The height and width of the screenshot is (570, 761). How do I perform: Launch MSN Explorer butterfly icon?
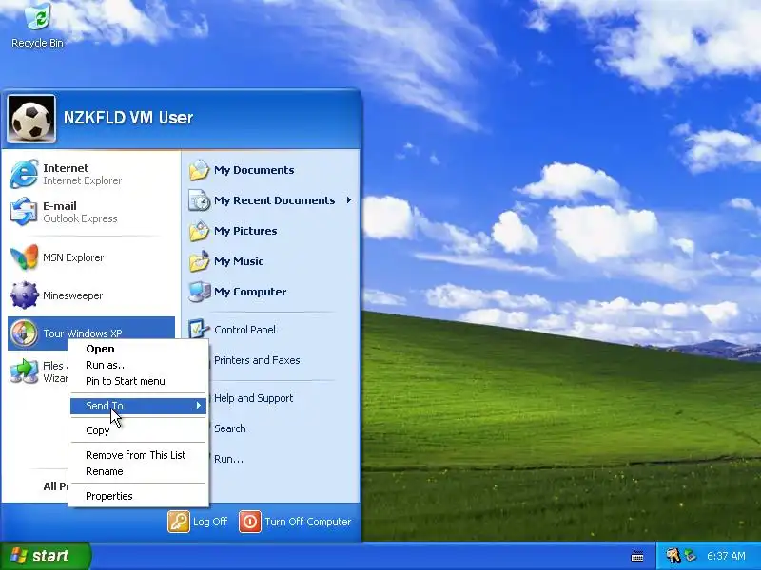24,256
